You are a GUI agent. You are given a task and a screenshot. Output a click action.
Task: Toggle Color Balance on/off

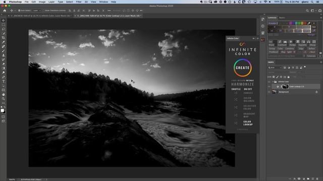[249, 100]
